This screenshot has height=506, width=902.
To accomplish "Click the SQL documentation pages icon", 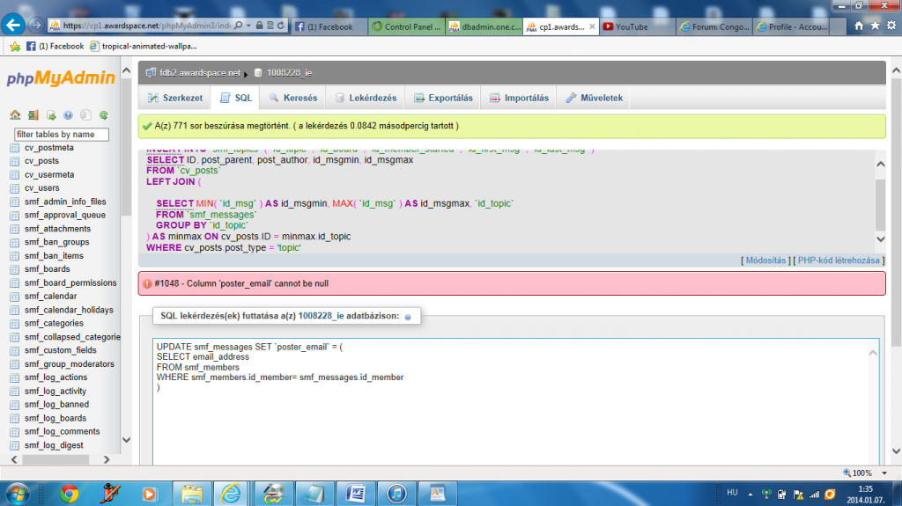I will click(x=85, y=115).
